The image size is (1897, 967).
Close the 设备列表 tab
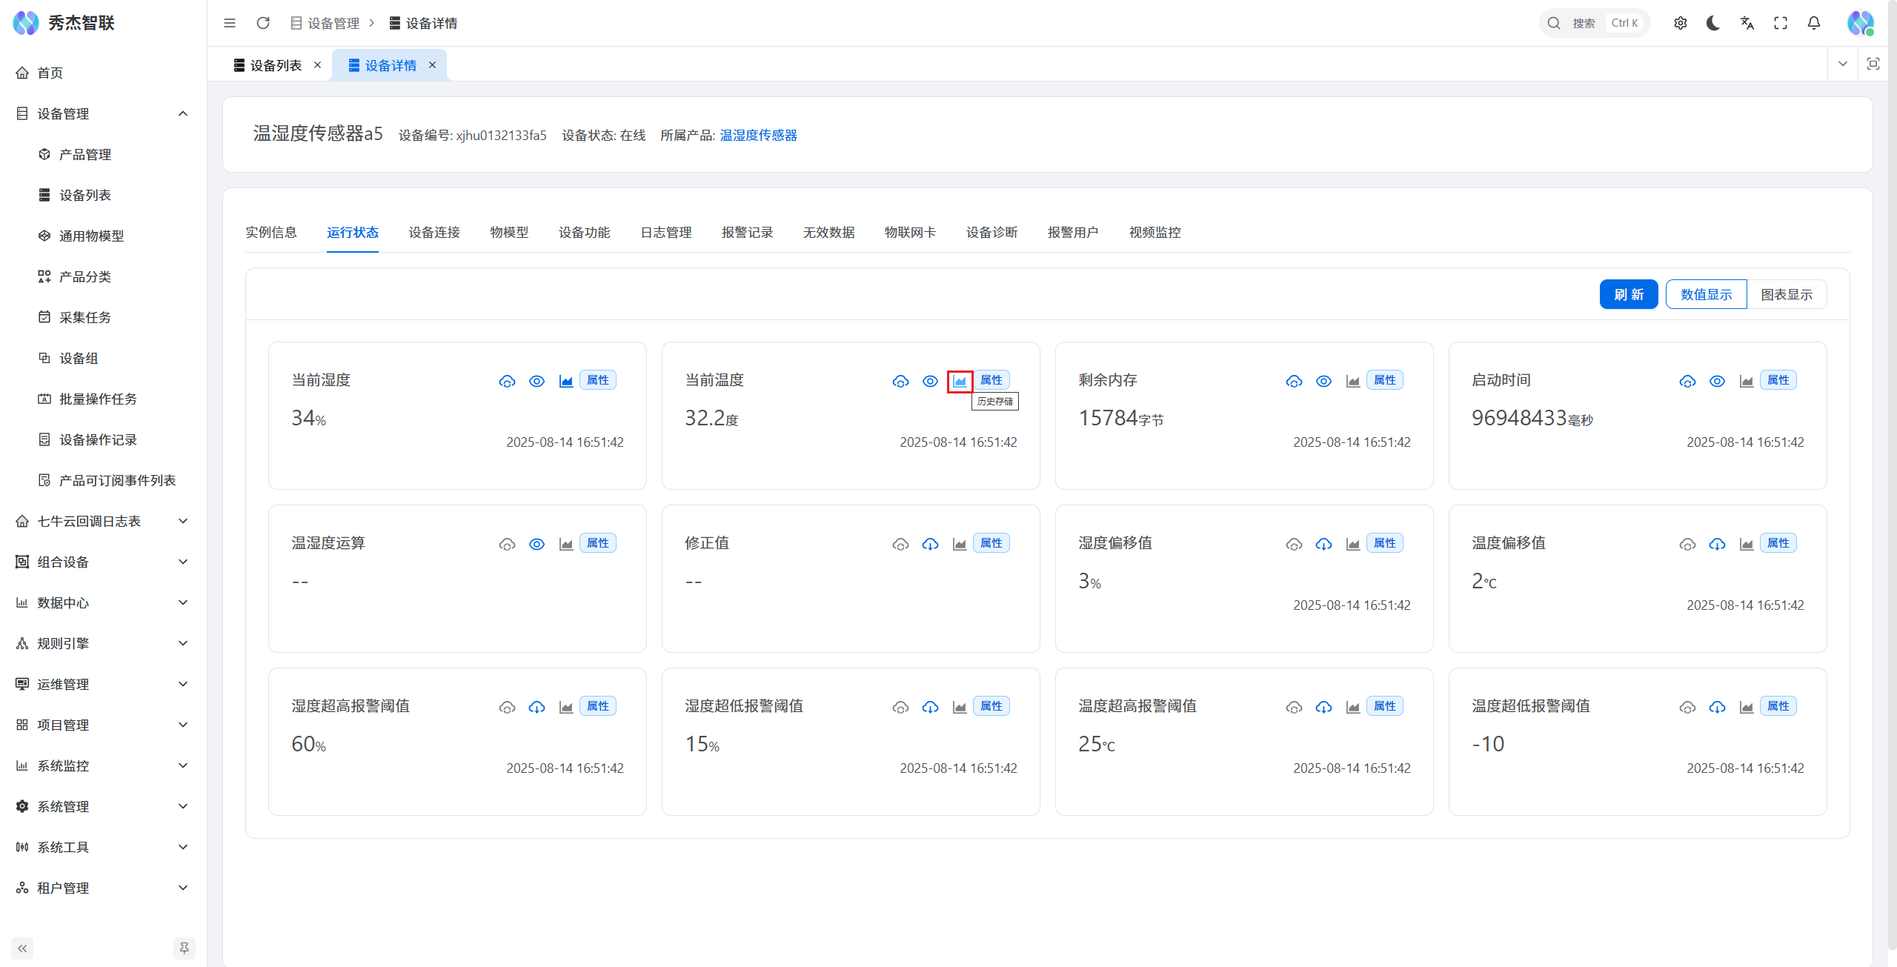point(317,64)
